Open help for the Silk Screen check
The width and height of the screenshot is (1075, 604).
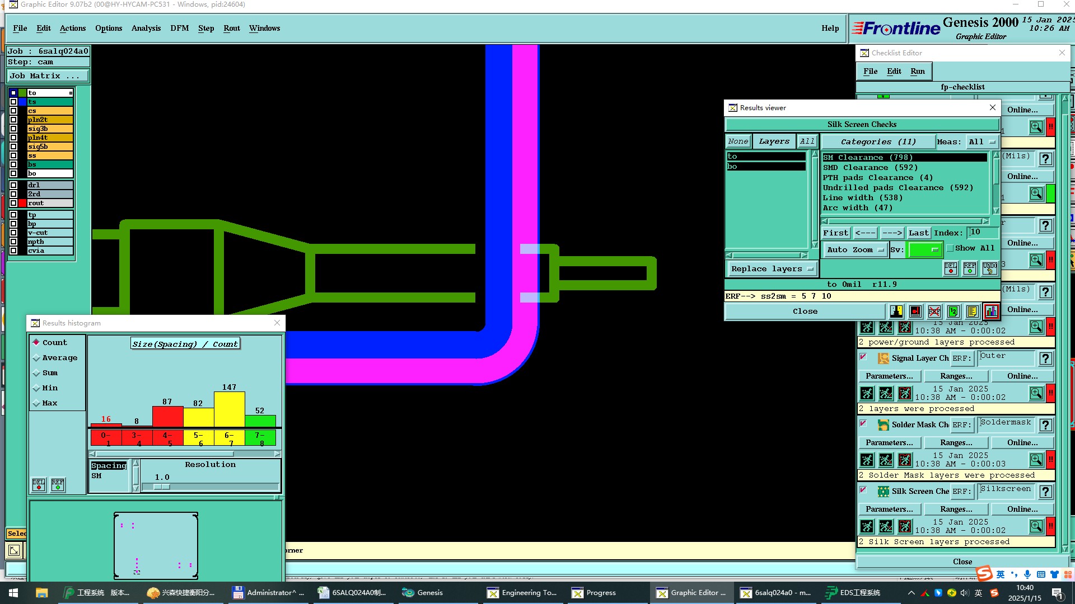click(x=1045, y=492)
